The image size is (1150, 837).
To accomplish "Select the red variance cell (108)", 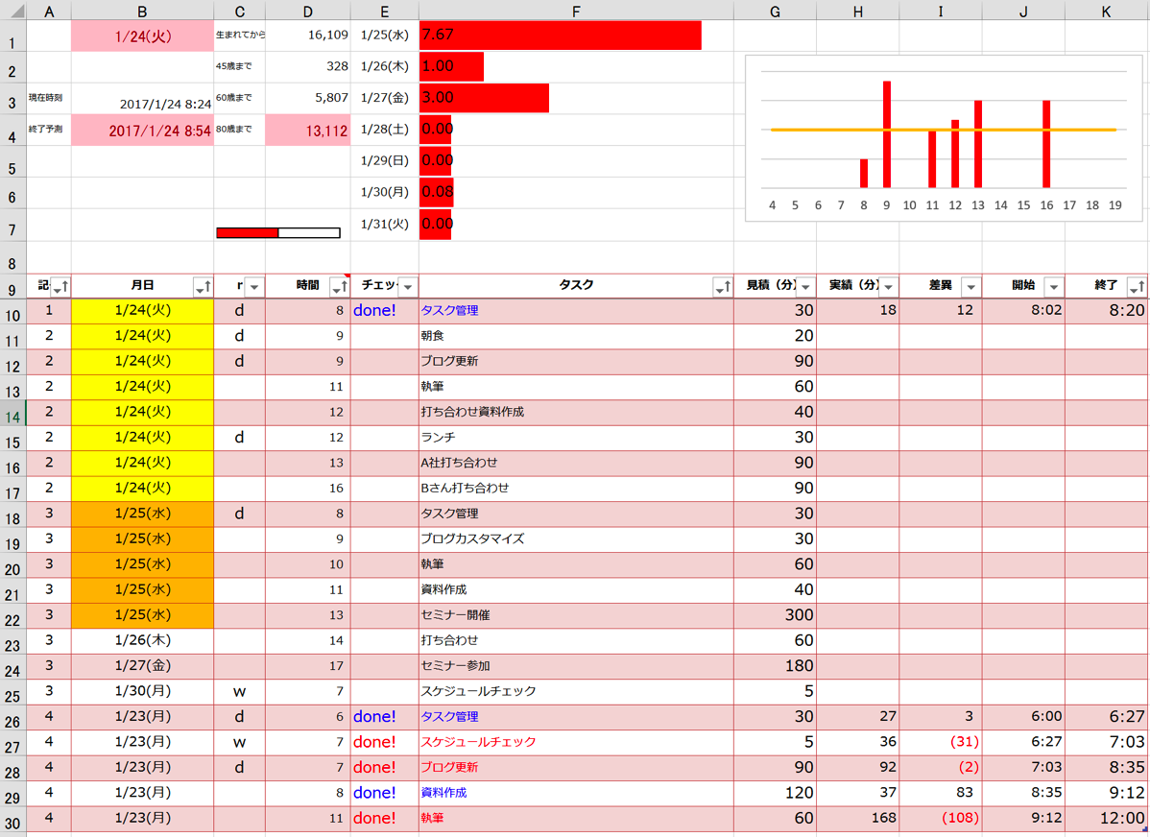I will (941, 819).
